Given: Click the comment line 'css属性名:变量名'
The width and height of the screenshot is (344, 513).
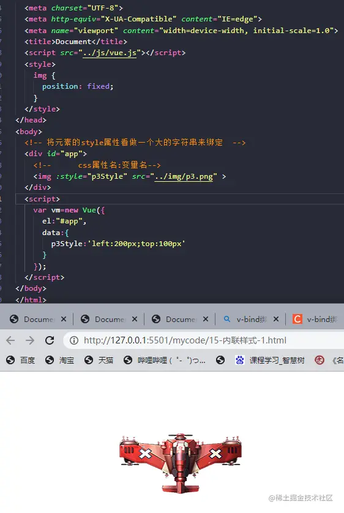Looking at the screenshot, I should coord(97,165).
